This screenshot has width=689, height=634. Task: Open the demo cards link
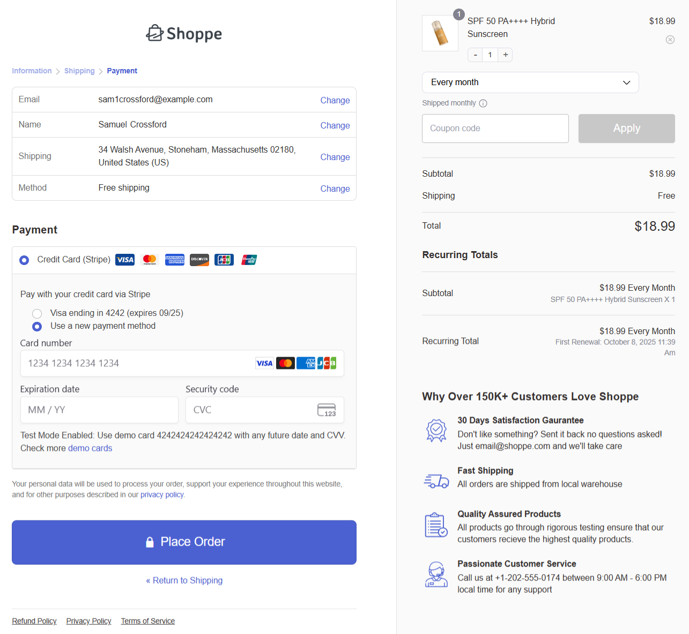coord(90,448)
